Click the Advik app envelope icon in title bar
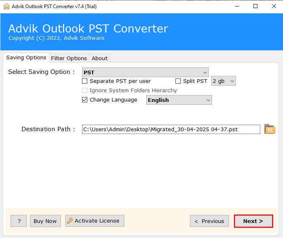Viewport: 283px width, 238px height. pos(6,6)
